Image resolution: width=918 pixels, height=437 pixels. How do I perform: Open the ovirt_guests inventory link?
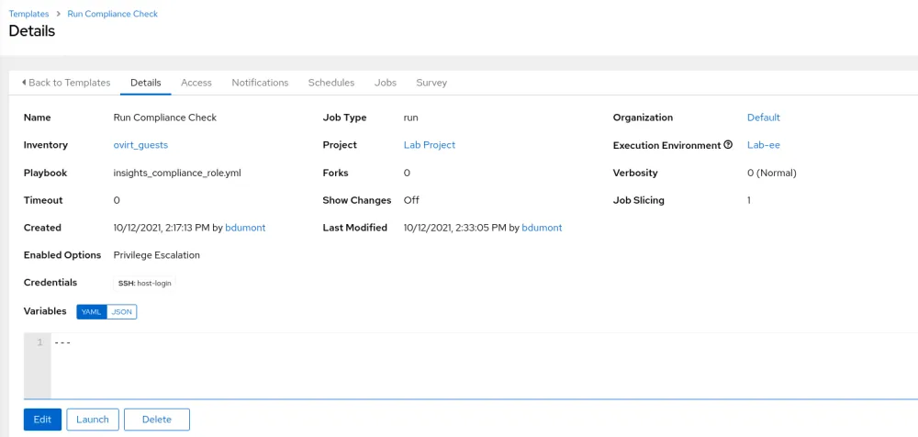(140, 145)
